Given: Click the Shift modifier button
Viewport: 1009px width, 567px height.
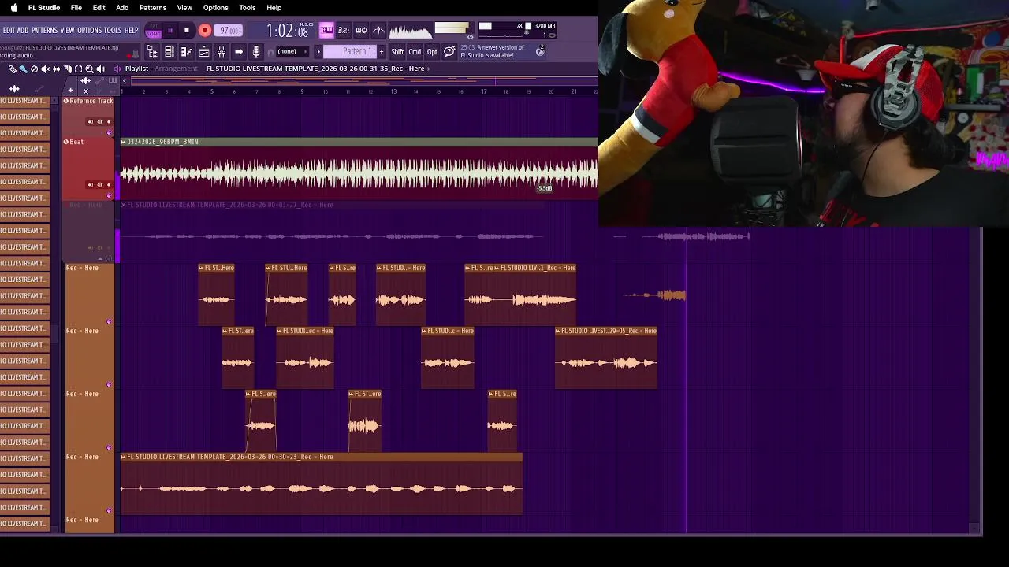Looking at the screenshot, I should (397, 52).
